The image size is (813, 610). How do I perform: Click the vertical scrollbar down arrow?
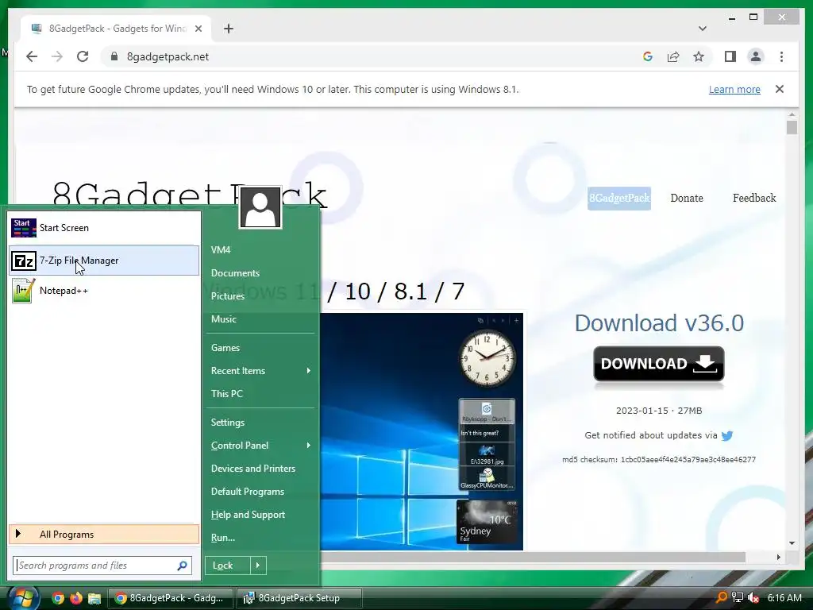792,543
